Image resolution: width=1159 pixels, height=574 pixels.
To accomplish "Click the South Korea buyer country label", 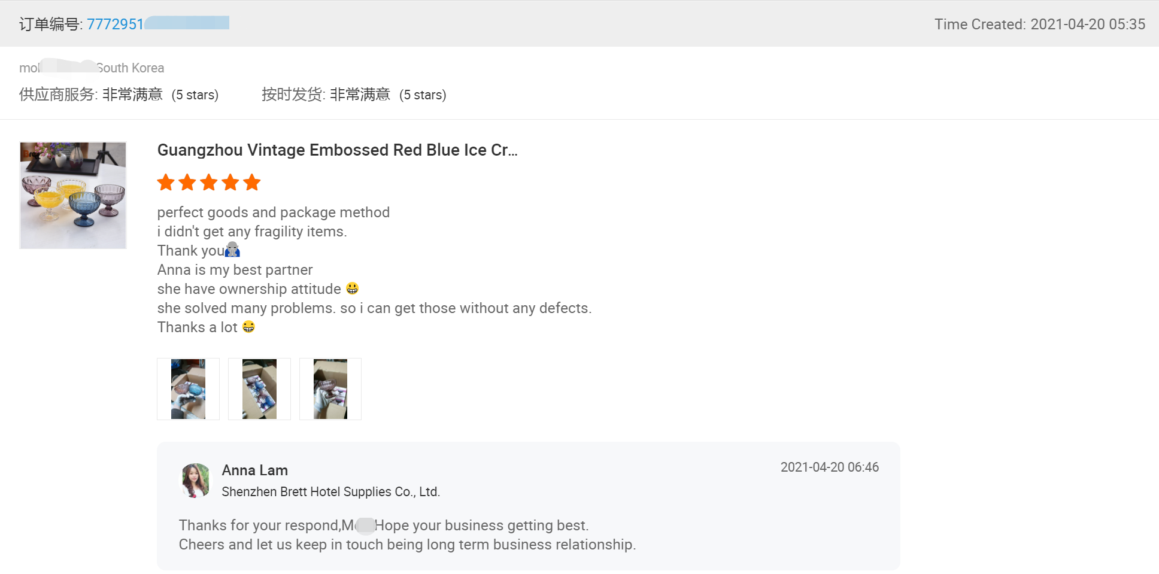I will coord(131,68).
